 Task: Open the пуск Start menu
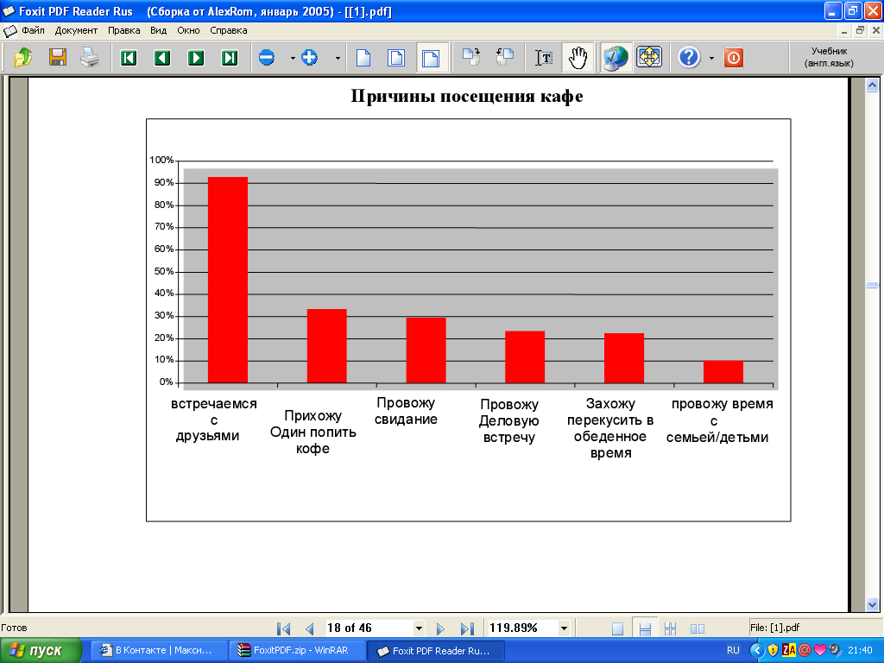pyautogui.click(x=41, y=651)
